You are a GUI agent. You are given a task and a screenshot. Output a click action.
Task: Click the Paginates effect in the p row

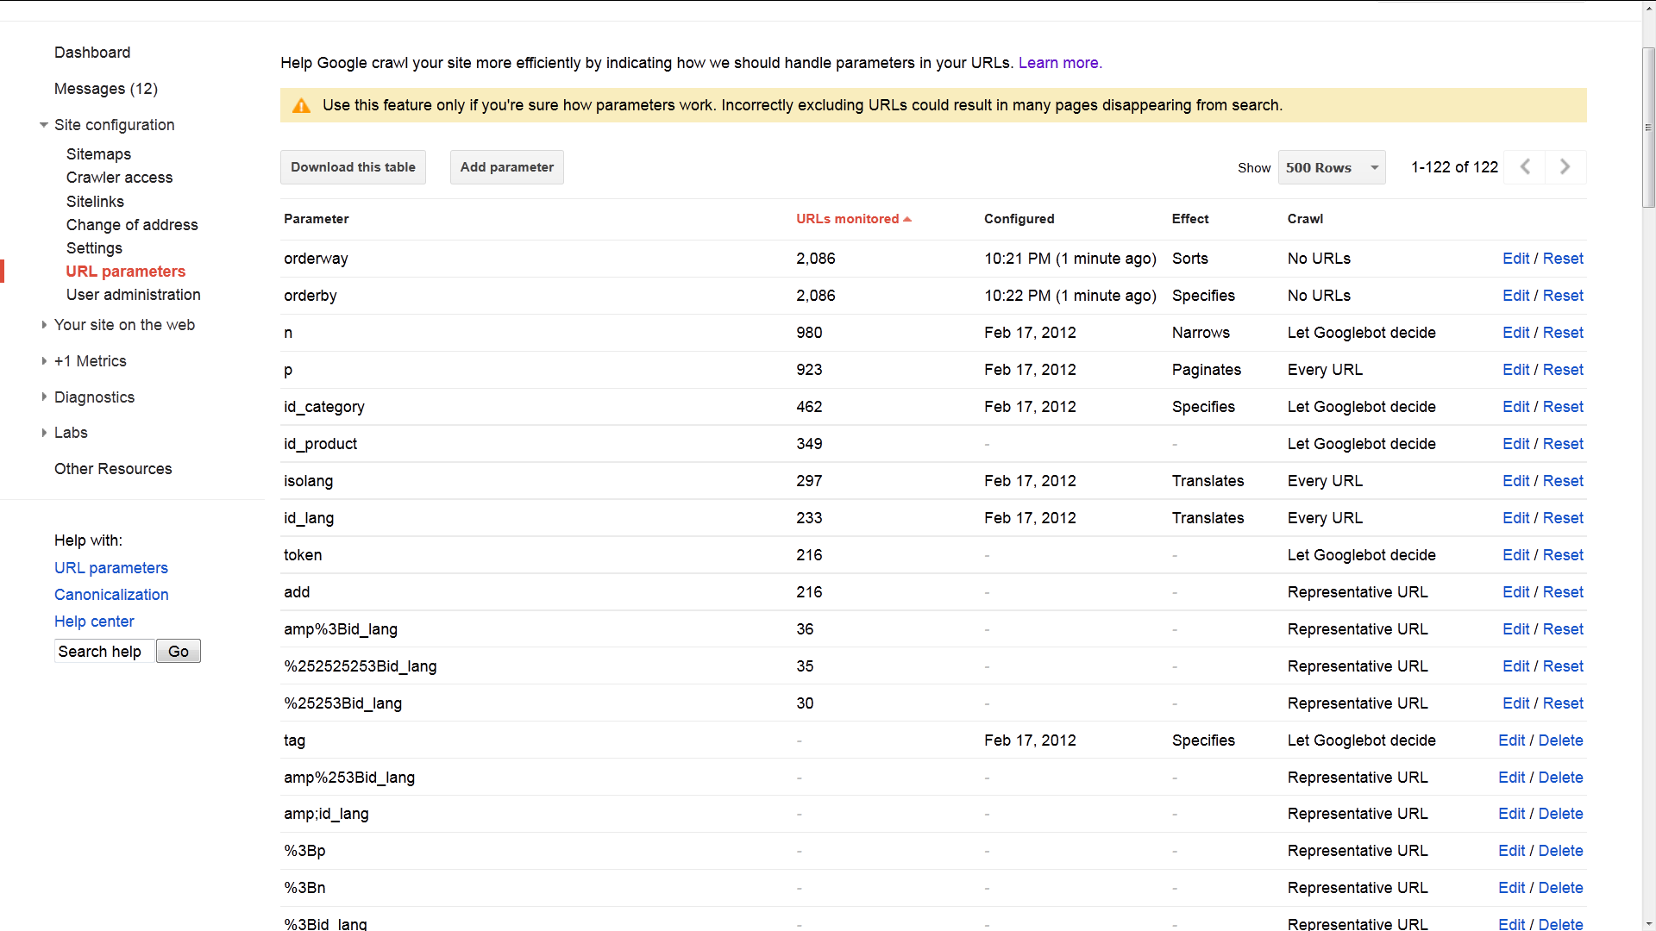[x=1206, y=370]
